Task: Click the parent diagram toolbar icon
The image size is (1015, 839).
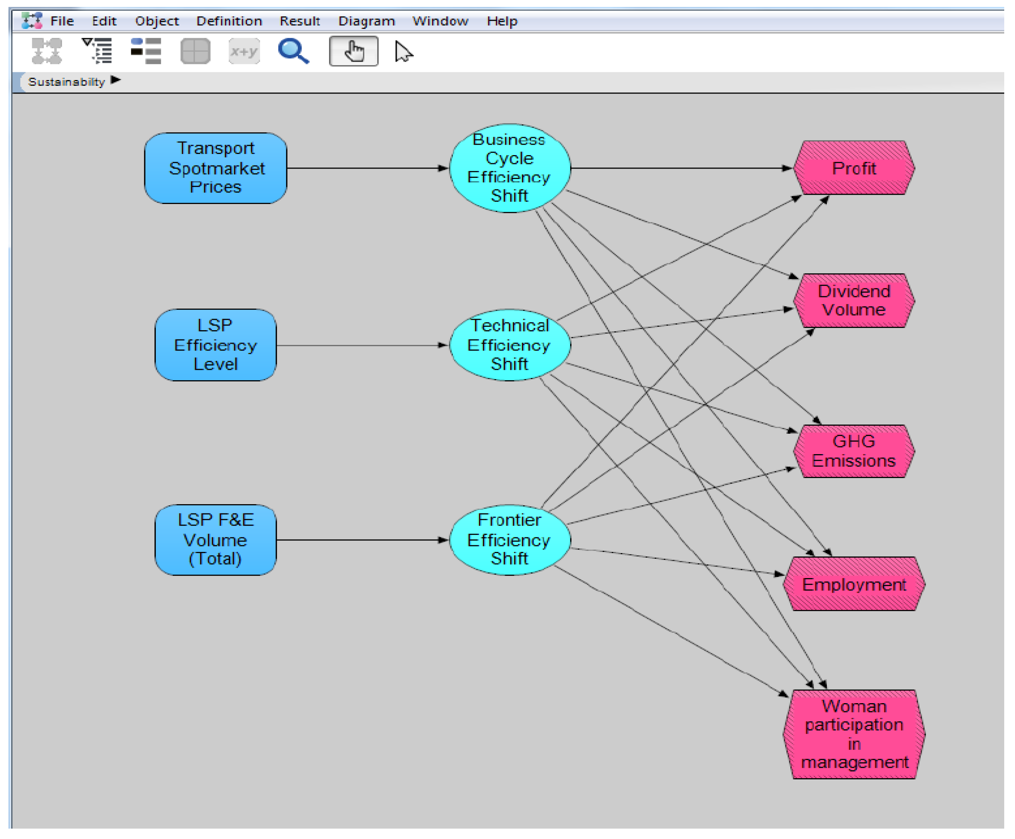Action: coord(47,51)
